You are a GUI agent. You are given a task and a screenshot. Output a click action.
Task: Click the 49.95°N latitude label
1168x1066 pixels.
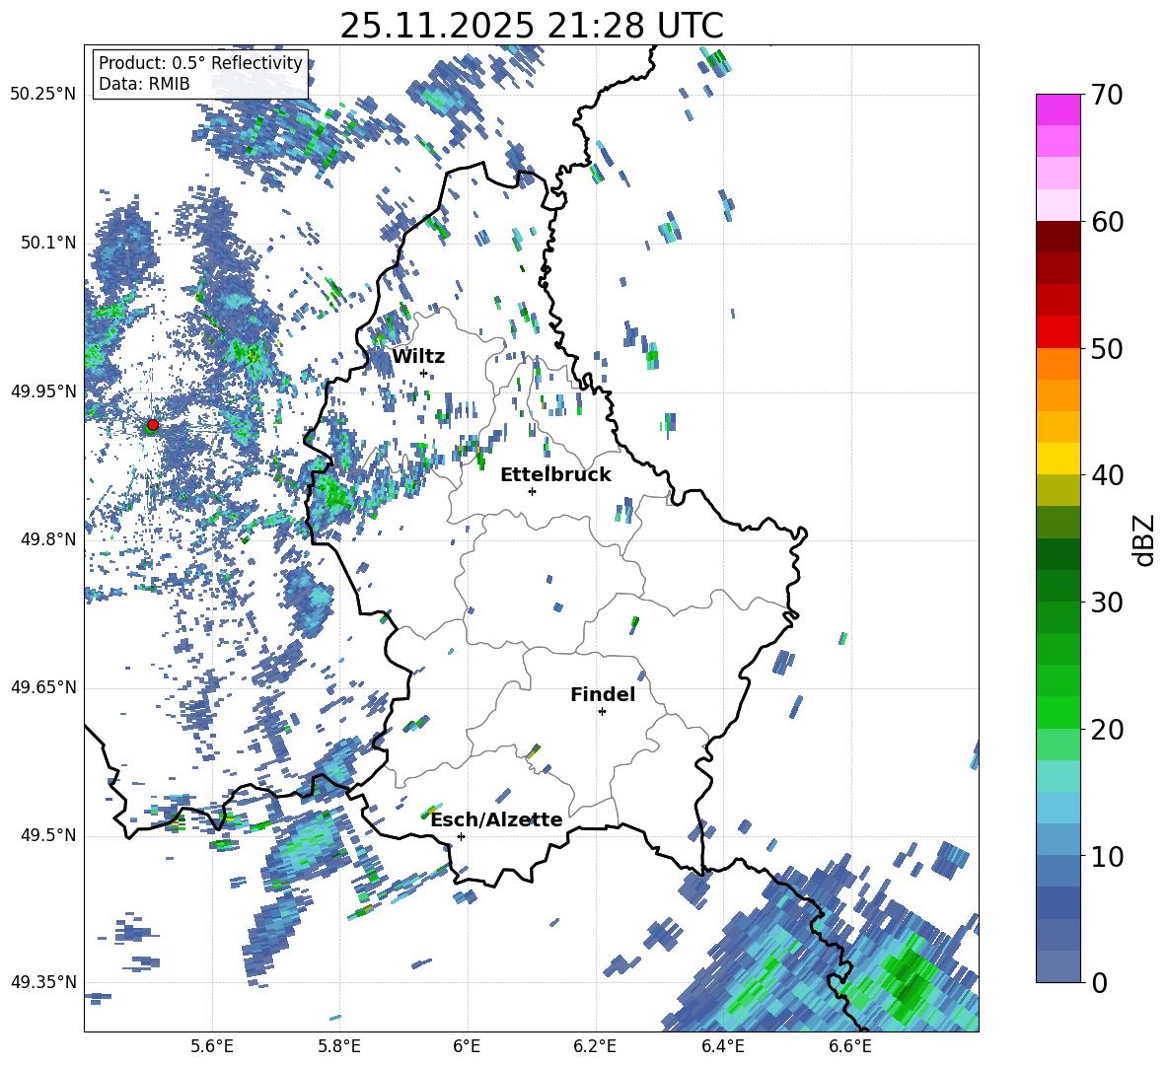click(x=43, y=391)
